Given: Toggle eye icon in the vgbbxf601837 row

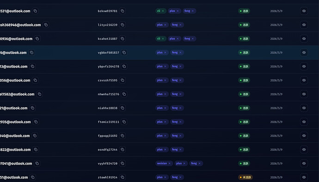Looking at the screenshot, I should [x=304, y=53].
